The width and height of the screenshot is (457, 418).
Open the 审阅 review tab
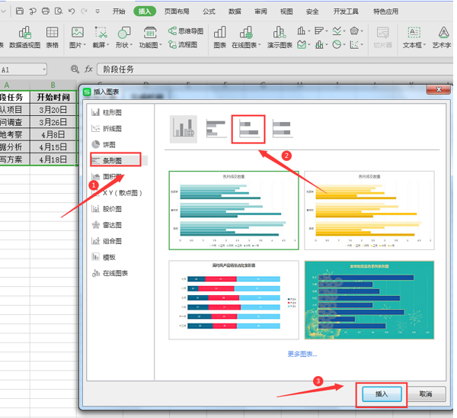point(260,11)
